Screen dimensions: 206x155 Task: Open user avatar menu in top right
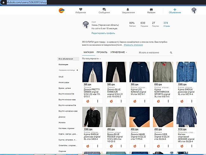pyautogui.click(x=195, y=10)
